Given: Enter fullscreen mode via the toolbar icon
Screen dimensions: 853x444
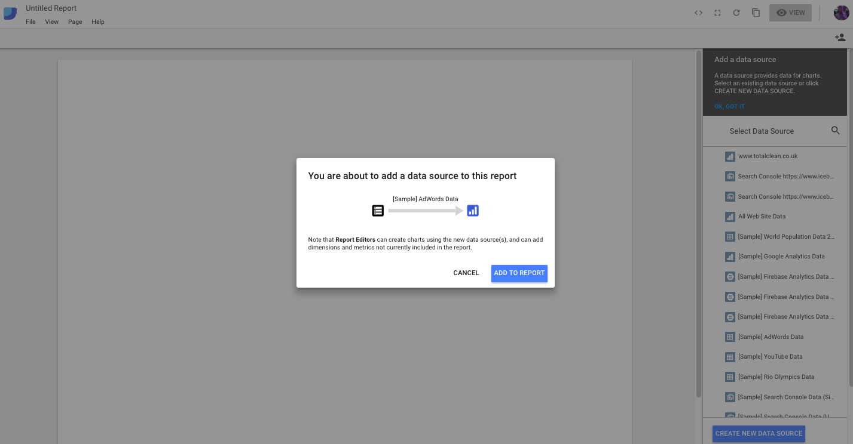Looking at the screenshot, I should point(717,13).
